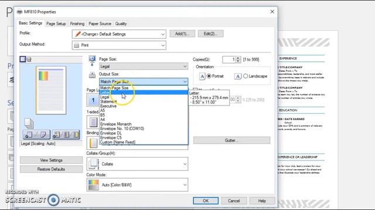Click the Add(1)... profile button
Viewport: 375px width, 210px height.
click(182, 34)
